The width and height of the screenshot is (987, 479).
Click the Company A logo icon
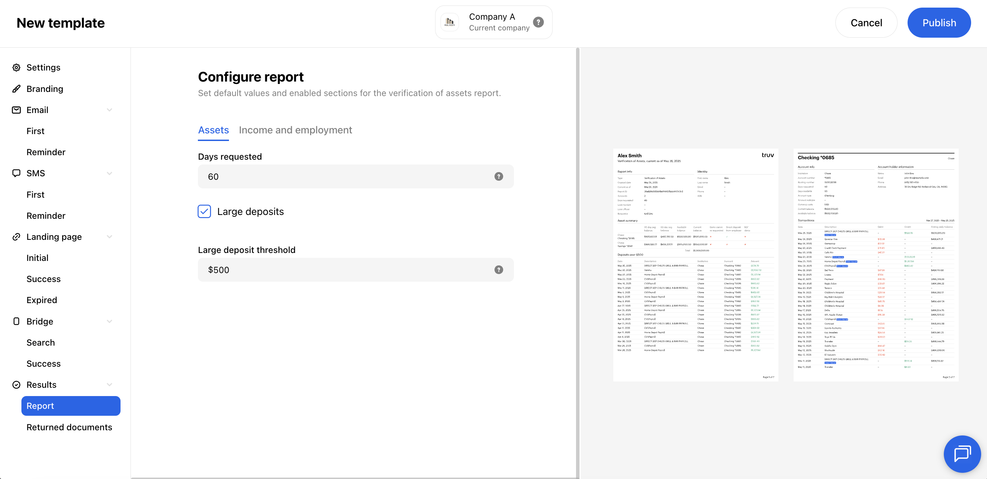pos(449,22)
